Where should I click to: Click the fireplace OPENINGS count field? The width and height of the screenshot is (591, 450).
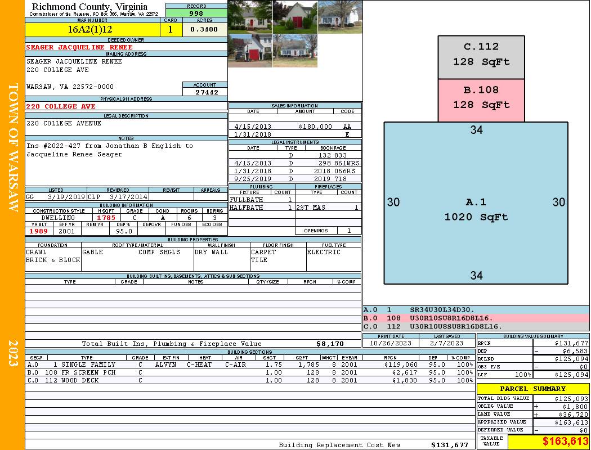349,231
